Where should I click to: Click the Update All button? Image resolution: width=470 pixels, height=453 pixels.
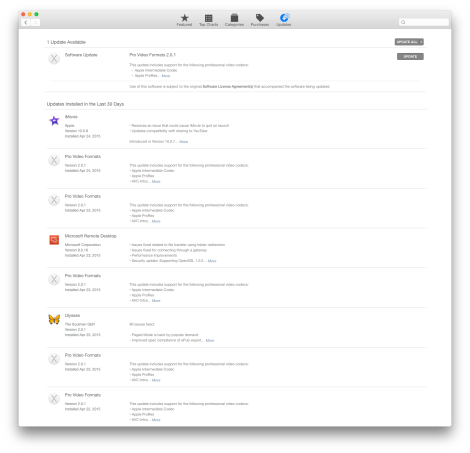point(406,42)
